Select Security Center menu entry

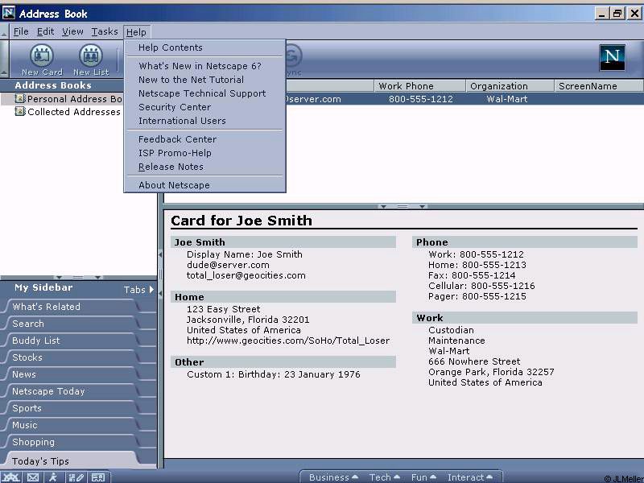pos(204,107)
